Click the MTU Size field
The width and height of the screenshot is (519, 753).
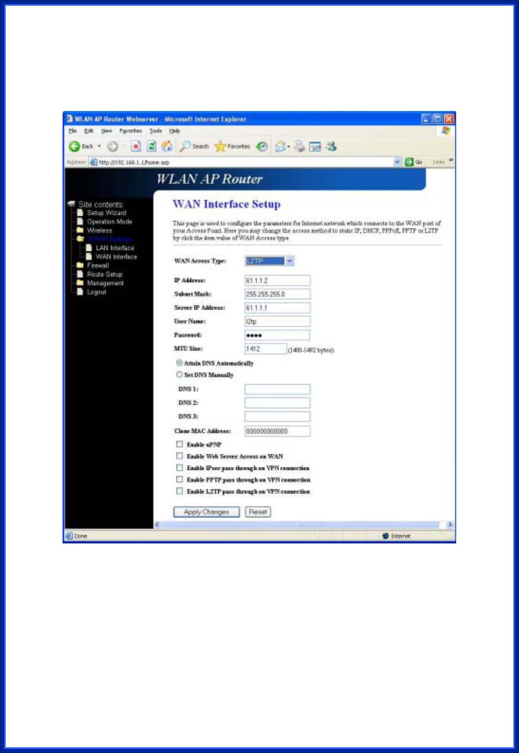pos(265,349)
